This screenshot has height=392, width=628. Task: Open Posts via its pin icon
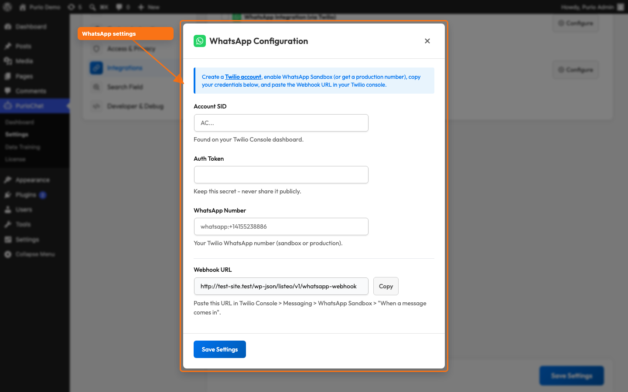[8, 46]
